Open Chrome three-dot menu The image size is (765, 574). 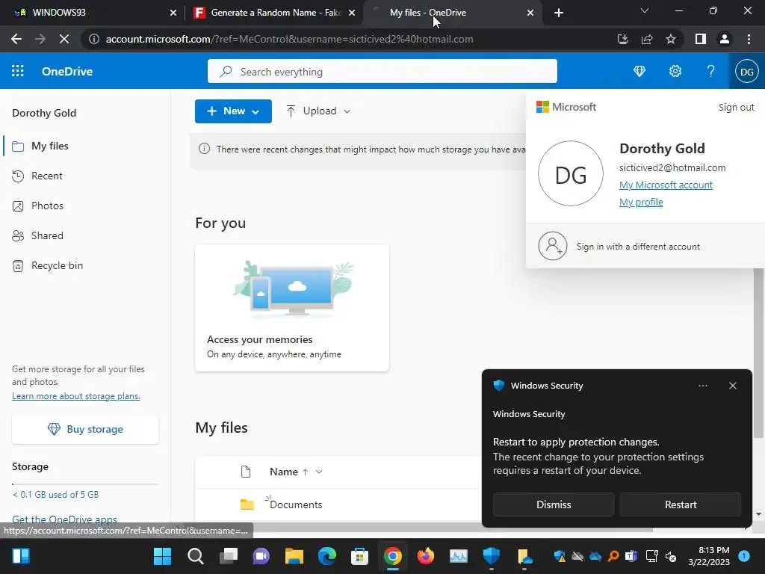click(x=749, y=39)
